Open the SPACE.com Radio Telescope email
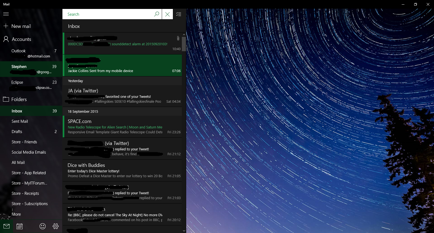434x233 pixels. coord(122,127)
